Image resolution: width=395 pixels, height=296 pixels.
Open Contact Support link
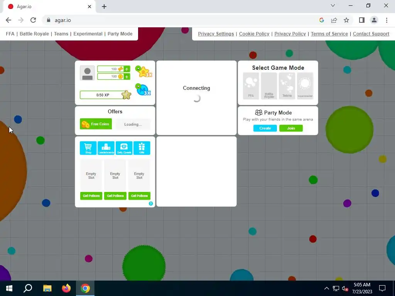(371, 34)
